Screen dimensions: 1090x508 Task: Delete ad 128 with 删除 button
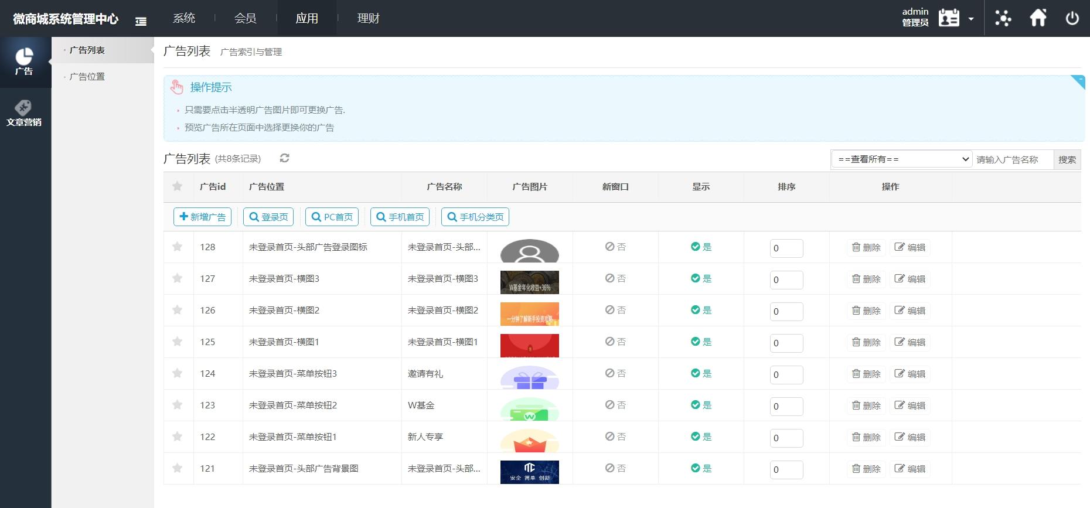[866, 247]
